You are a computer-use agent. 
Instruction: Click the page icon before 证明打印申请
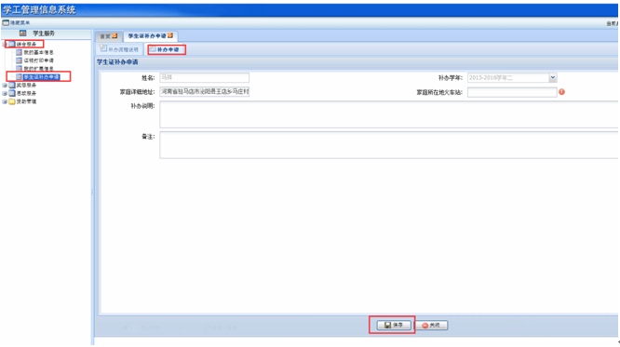pos(19,60)
